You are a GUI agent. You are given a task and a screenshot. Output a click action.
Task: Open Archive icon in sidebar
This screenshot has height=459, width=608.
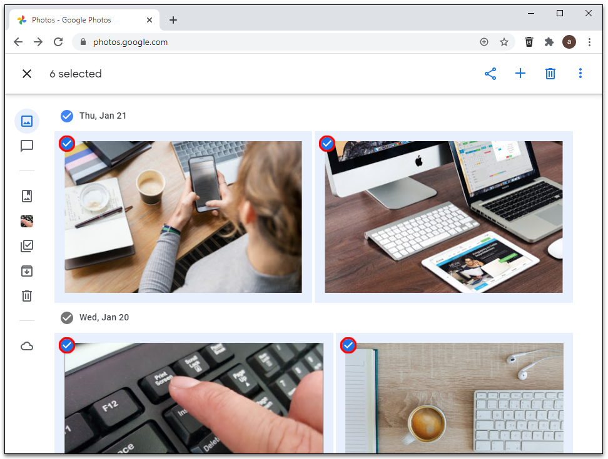click(x=27, y=271)
